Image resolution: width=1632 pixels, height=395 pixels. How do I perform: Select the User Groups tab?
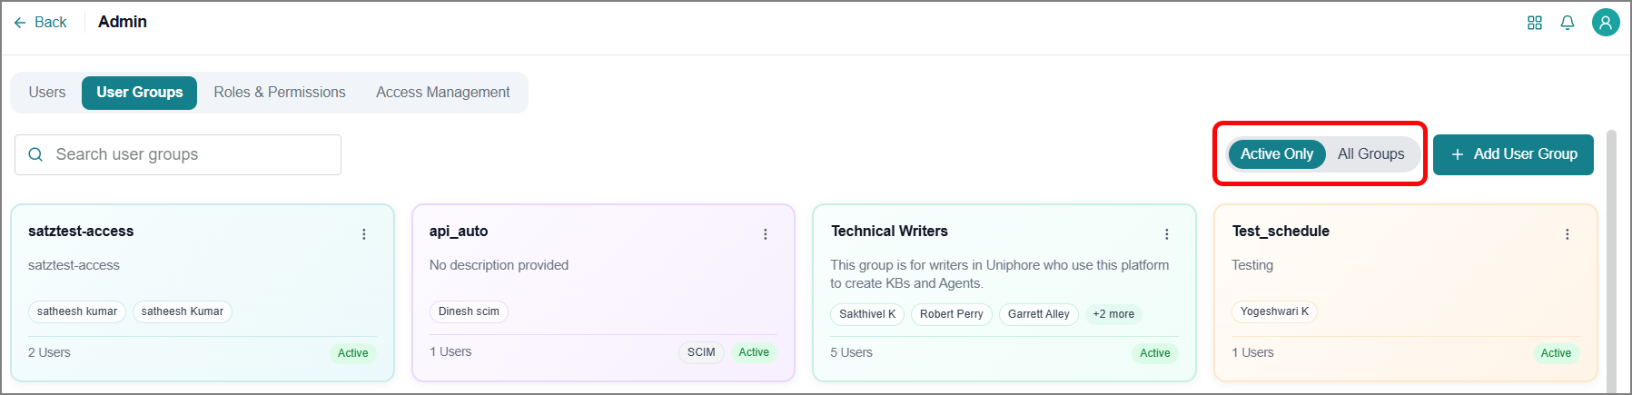[x=140, y=93]
